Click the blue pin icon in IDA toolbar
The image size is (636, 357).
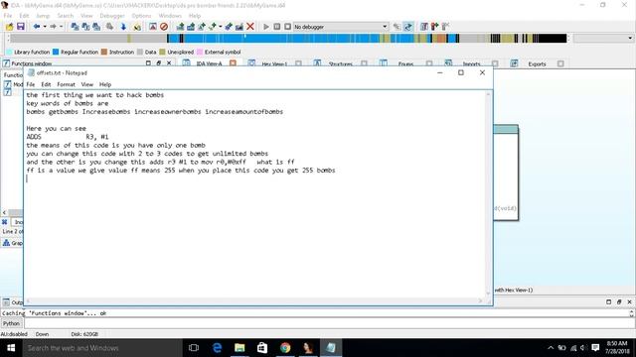[x=229, y=27]
